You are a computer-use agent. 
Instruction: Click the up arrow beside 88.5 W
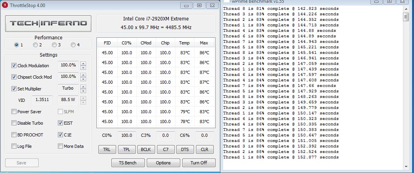83,98
